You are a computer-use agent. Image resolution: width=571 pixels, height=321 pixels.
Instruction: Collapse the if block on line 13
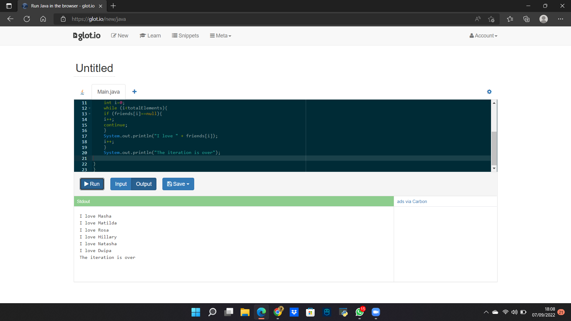[90, 114]
